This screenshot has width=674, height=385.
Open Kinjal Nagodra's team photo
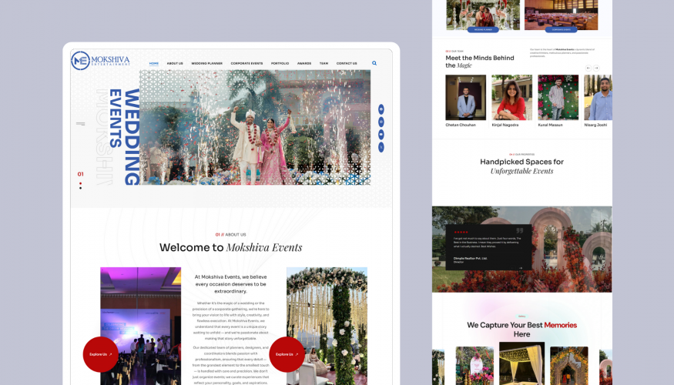tap(512, 98)
